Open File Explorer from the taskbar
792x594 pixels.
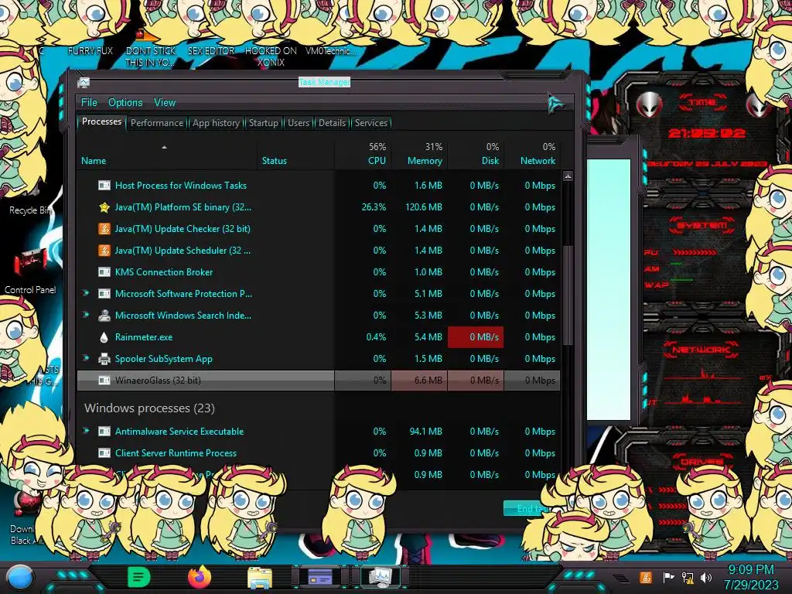(260, 578)
